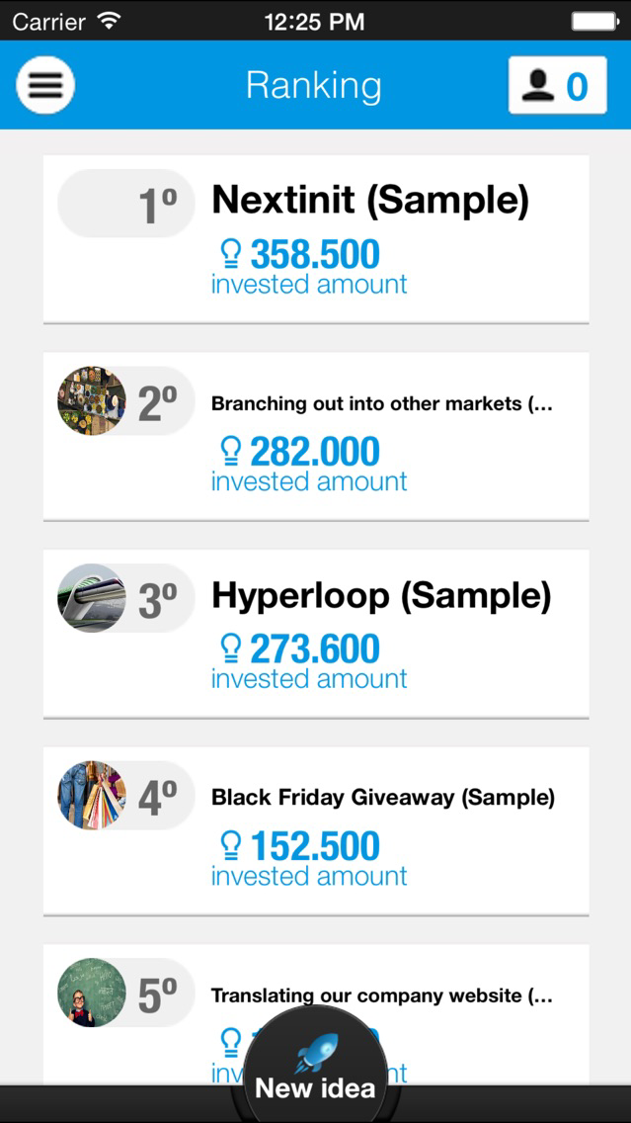Tap the Wi-Fi icon in the status bar
This screenshot has width=631, height=1123.
pos(110,21)
